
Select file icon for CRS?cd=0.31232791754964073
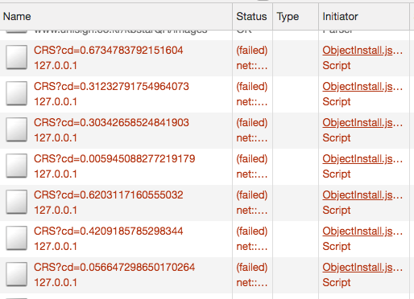click(x=17, y=93)
